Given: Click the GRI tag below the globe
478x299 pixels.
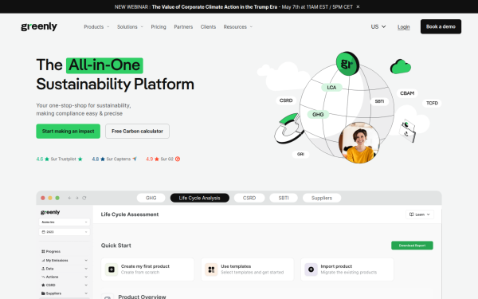Looking at the screenshot, I should click(x=300, y=154).
